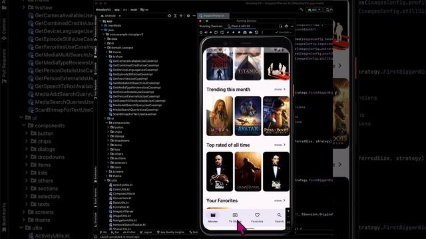Start screen recording with the camcorder icon
This screenshot has height=239, width=426.
(x=250, y=33)
